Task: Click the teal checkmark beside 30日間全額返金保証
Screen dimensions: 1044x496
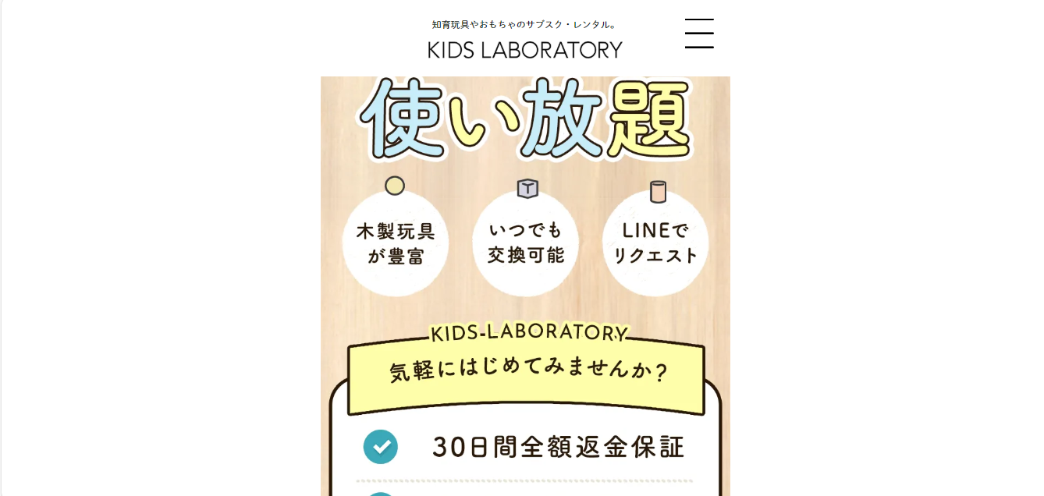Action: (381, 447)
